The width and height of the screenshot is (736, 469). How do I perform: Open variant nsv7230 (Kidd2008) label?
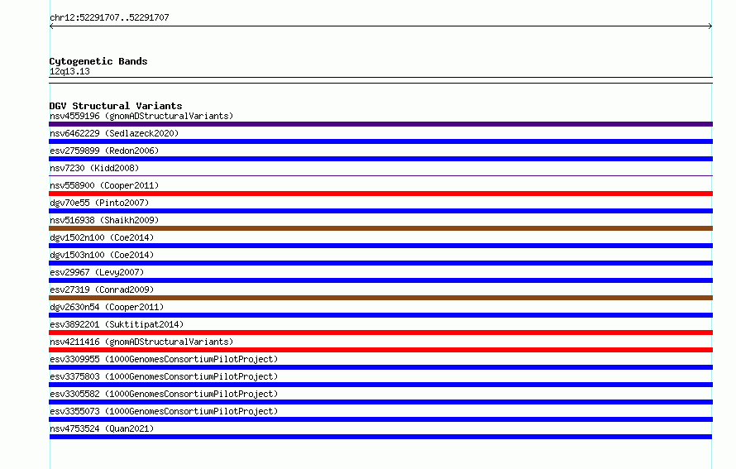click(x=94, y=168)
